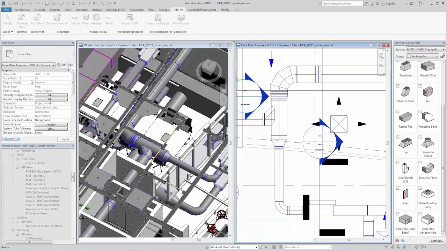Click the Batch Print ribbon icon
447x251 pixels.
tap(37, 17)
